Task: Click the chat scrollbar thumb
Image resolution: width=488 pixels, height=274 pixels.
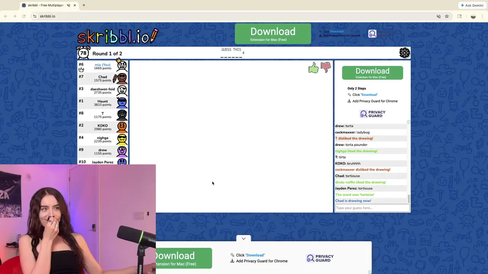Action: 409,198
